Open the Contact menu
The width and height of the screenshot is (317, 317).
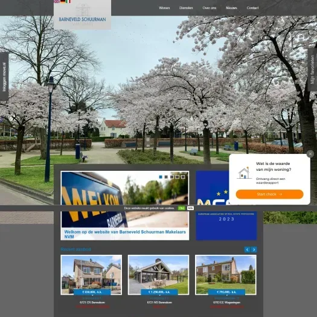(x=252, y=8)
